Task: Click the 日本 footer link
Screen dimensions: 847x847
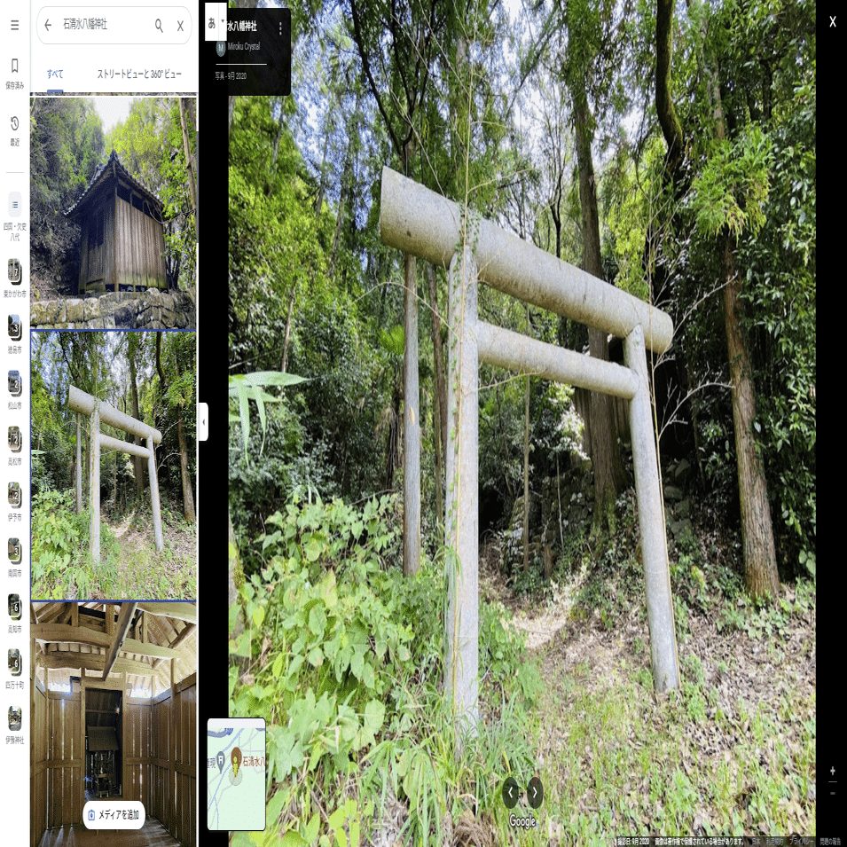Action: [x=756, y=841]
